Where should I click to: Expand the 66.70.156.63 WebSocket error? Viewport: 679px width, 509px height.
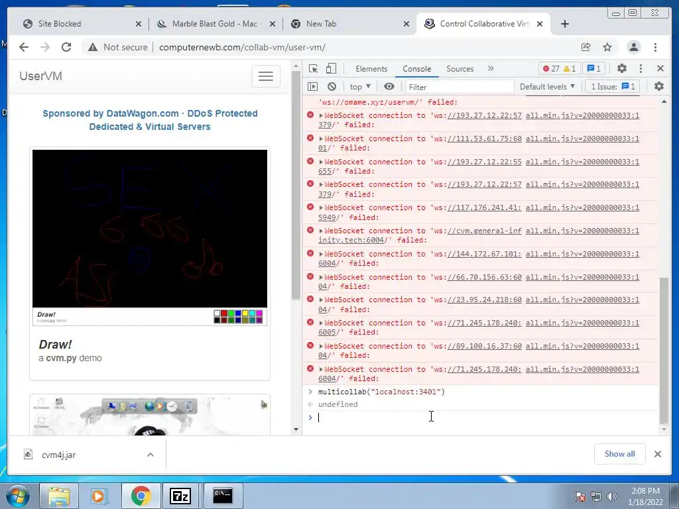pyautogui.click(x=321, y=277)
